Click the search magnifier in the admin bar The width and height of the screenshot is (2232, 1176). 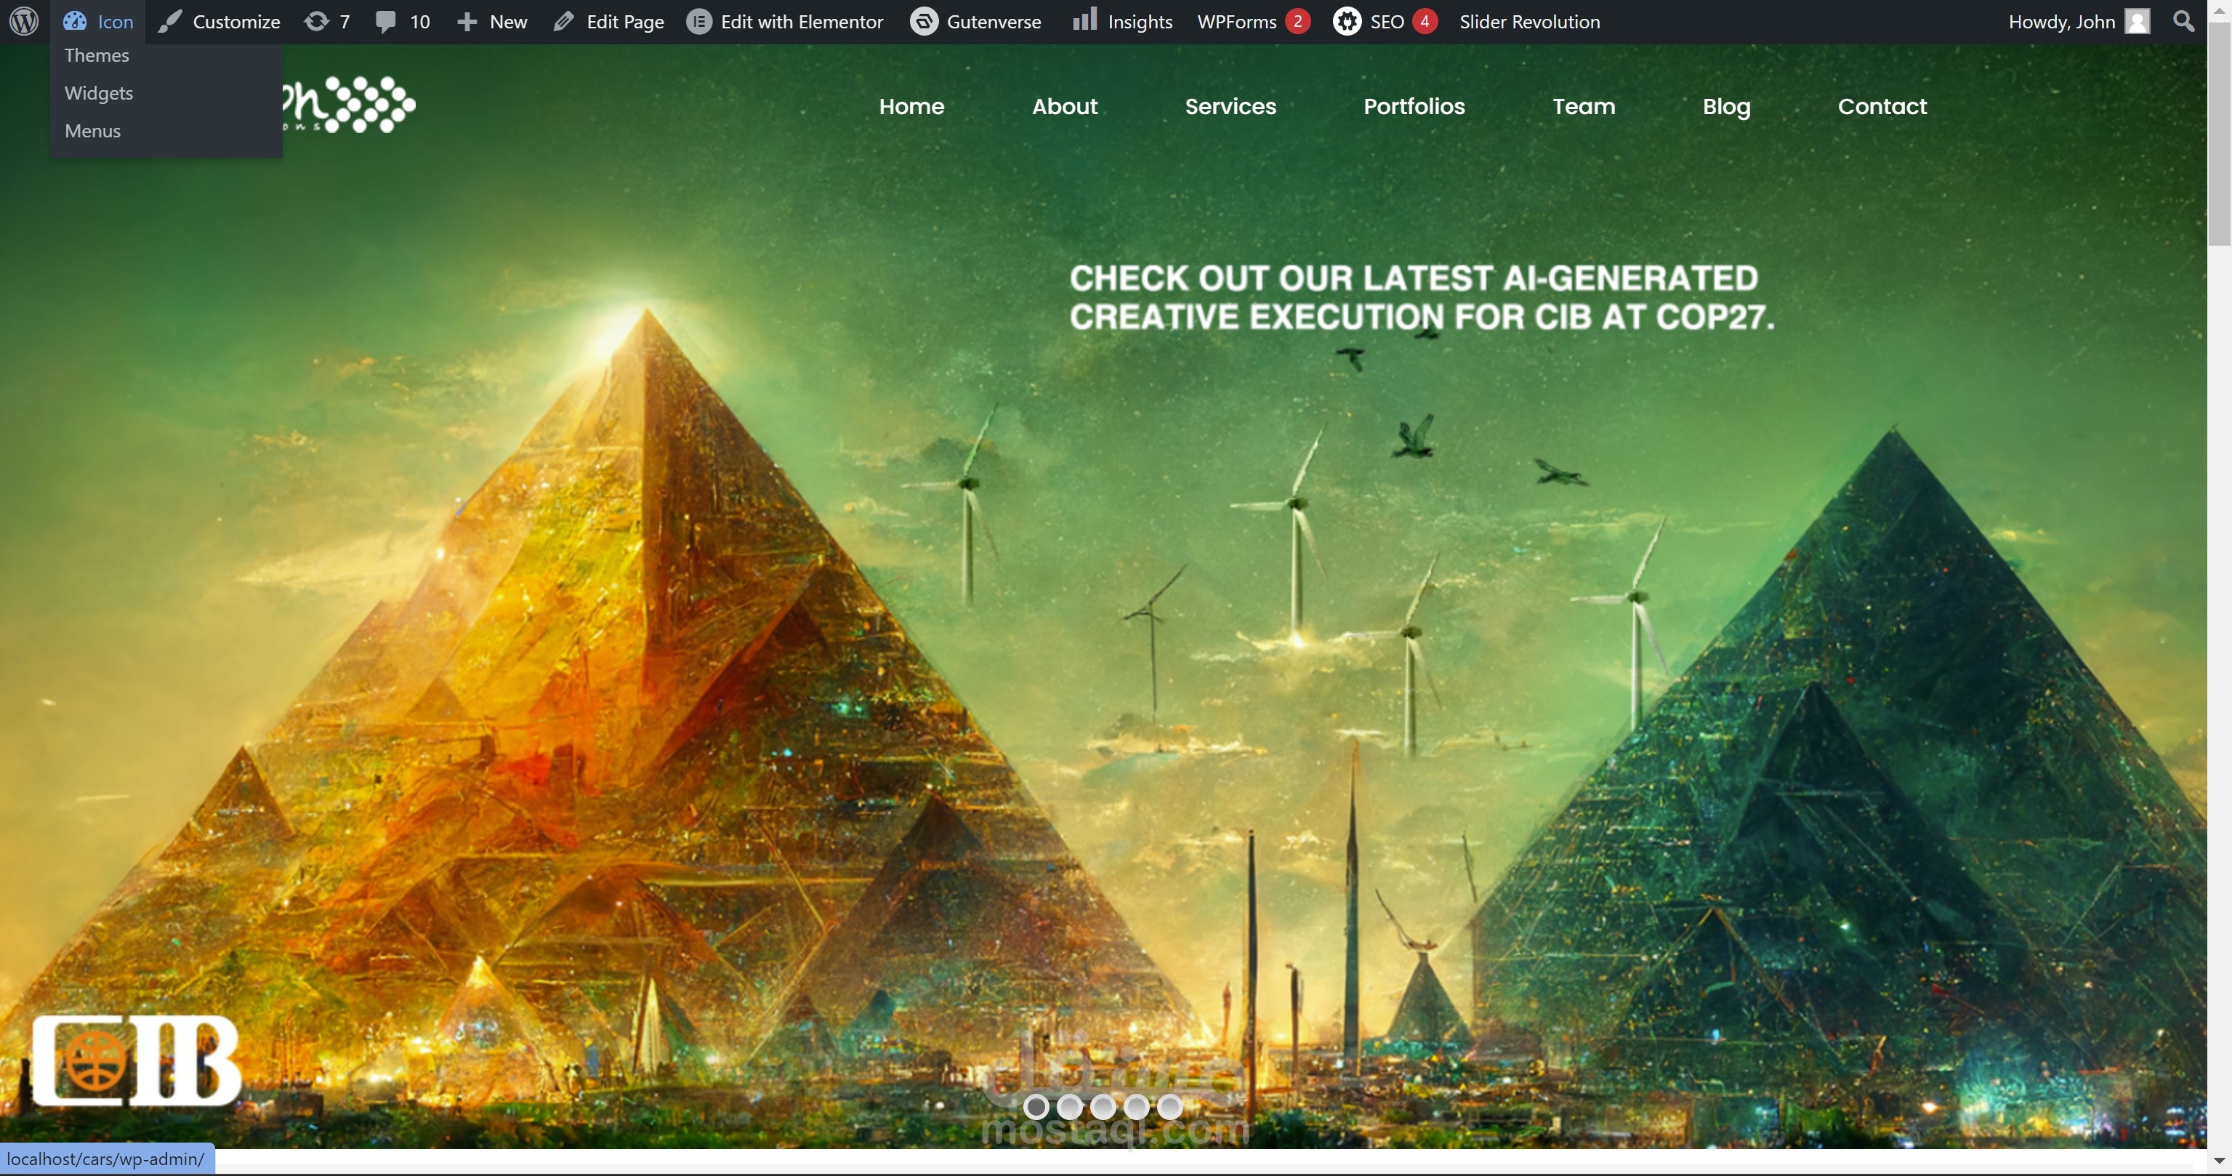(2183, 22)
